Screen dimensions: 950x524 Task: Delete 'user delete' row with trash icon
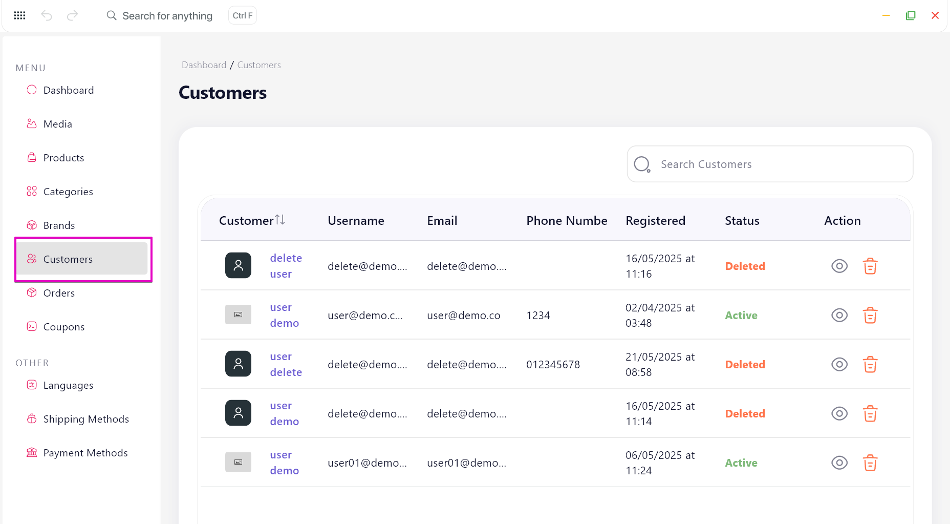(x=870, y=364)
